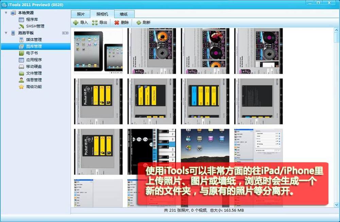Select SHSH管理 in the sidebar
340x222 pixels.
(35, 26)
